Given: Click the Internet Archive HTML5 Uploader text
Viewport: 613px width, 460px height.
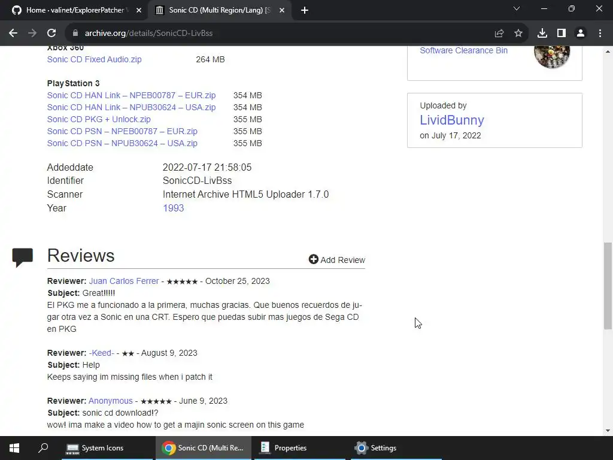Looking at the screenshot, I should 245,195.
